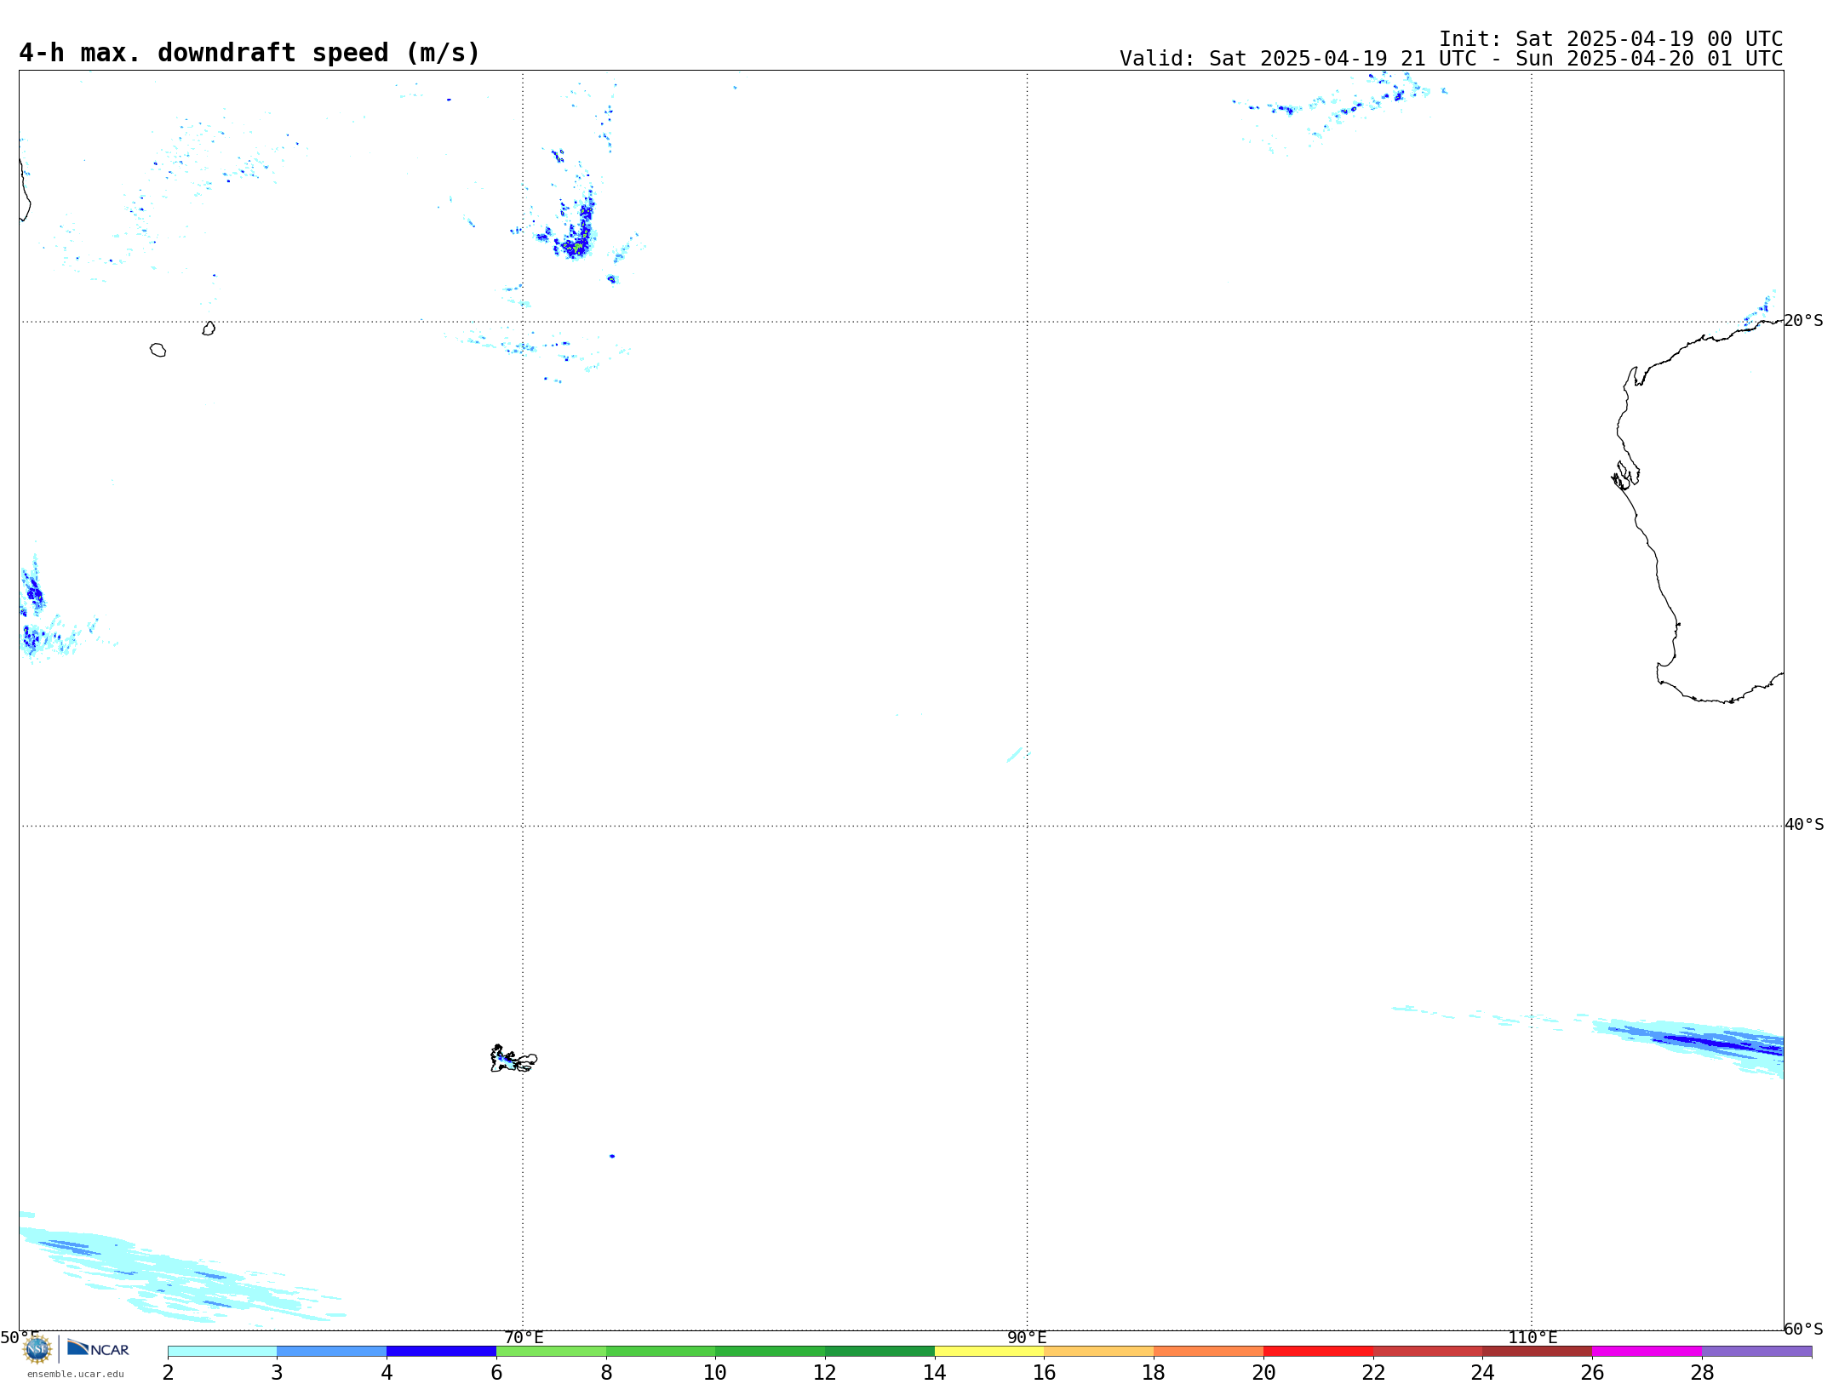Pick the magenta 26–28 m/s swatch
Viewport: 1839px width, 1384px height.
coord(1647,1352)
